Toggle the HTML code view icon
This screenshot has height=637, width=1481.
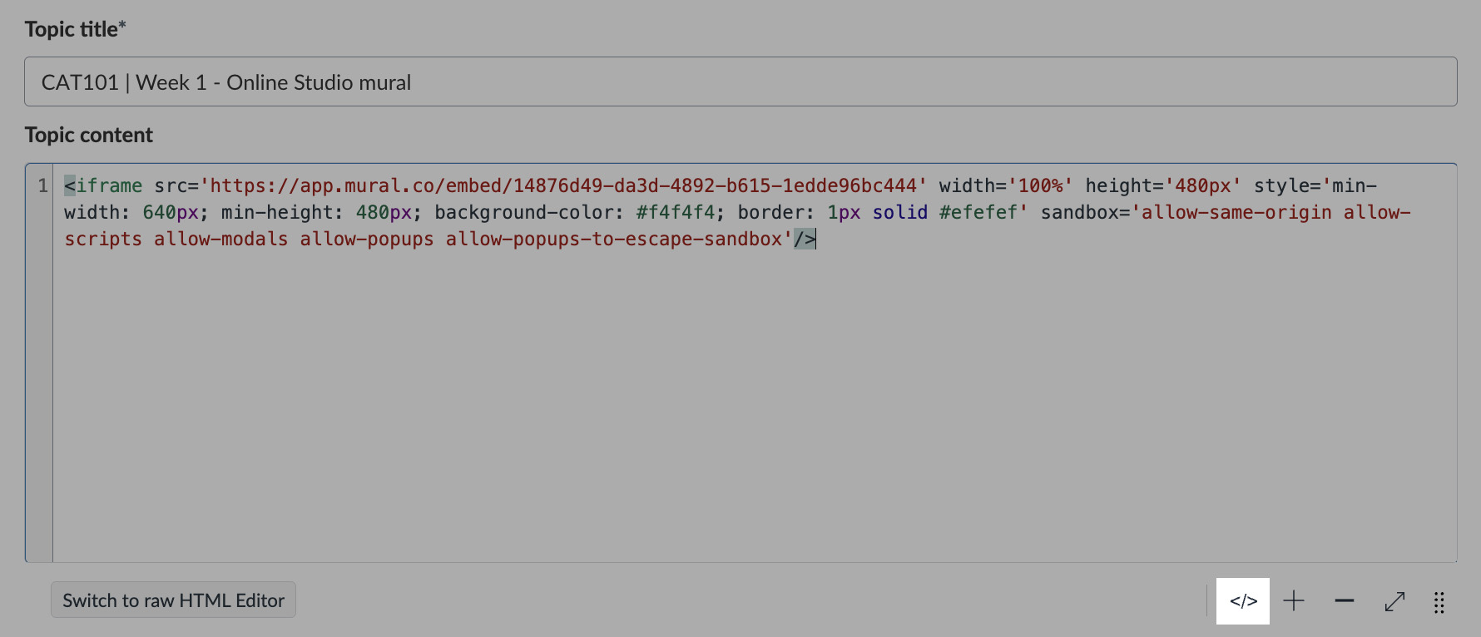(1243, 601)
